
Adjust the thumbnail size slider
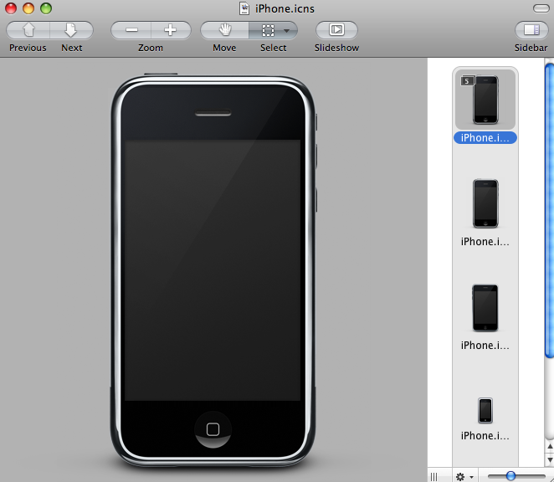[x=510, y=476]
